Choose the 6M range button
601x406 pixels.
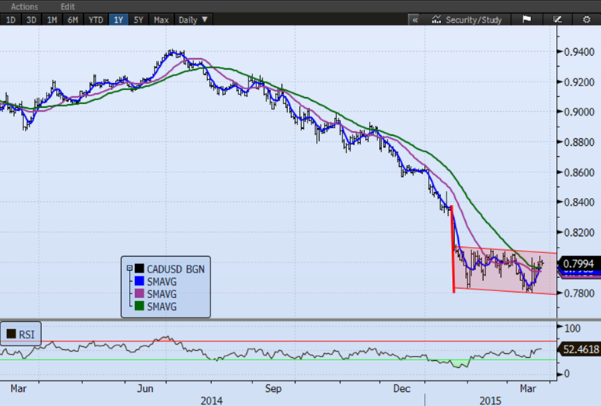[71, 19]
